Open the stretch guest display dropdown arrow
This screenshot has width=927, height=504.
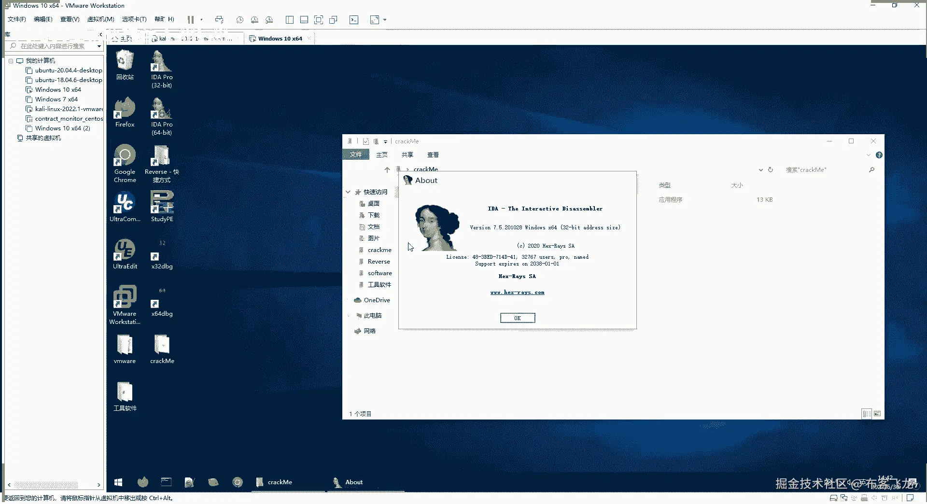(385, 20)
